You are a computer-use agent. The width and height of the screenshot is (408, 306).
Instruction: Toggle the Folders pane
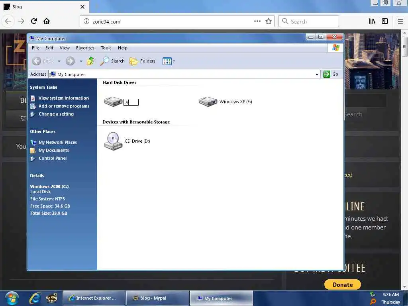142,61
